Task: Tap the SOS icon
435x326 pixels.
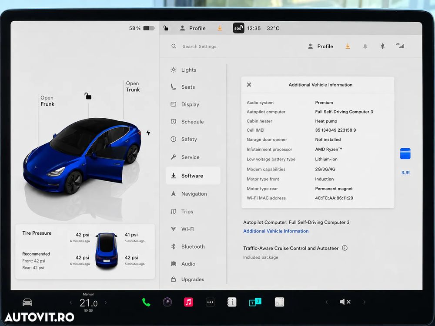Action: (238, 28)
